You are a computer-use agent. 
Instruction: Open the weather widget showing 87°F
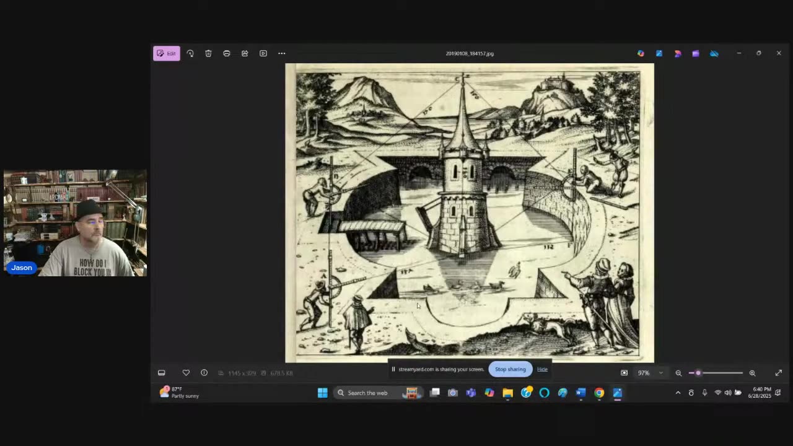point(180,393)
